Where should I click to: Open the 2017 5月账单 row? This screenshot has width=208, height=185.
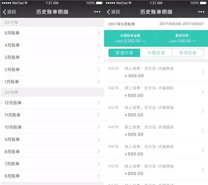pyautogui.click(x=52, y=33)
